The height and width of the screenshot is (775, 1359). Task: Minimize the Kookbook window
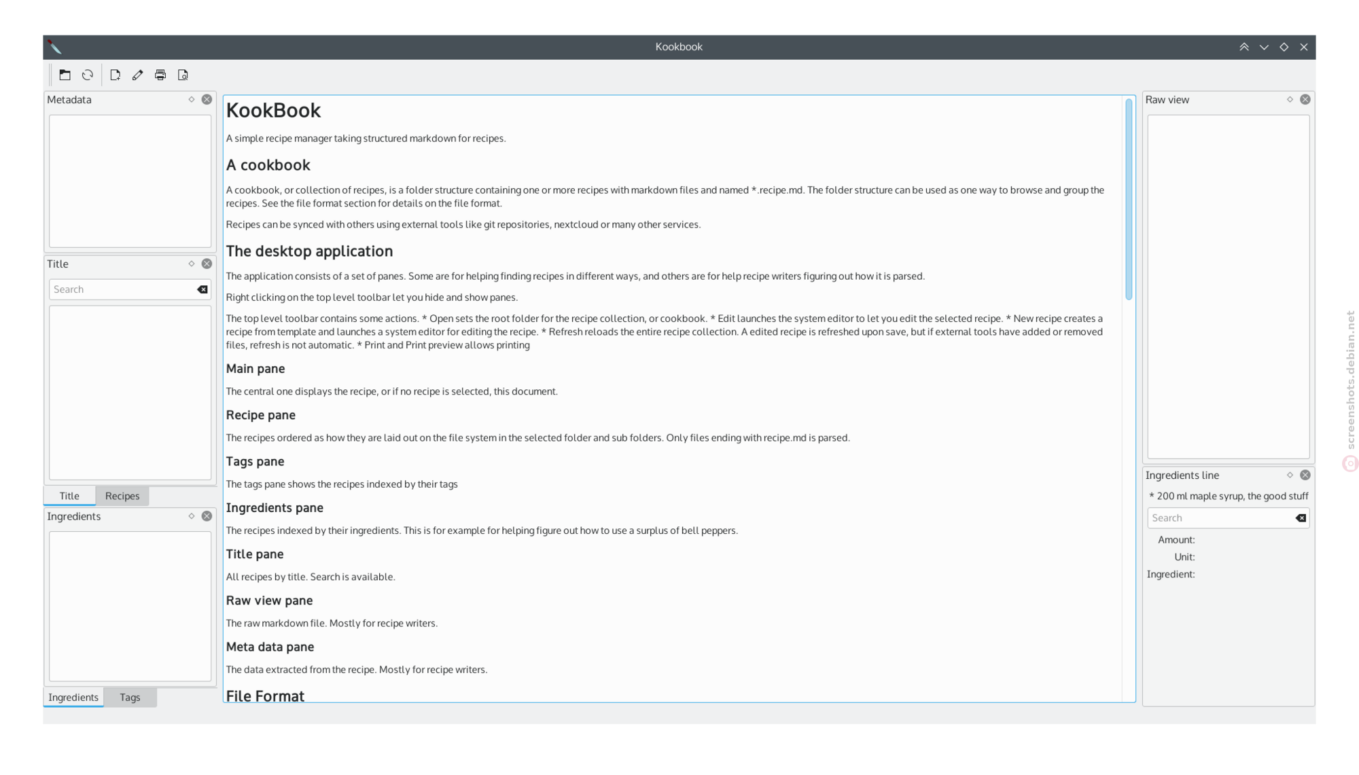pos(1264,47)
